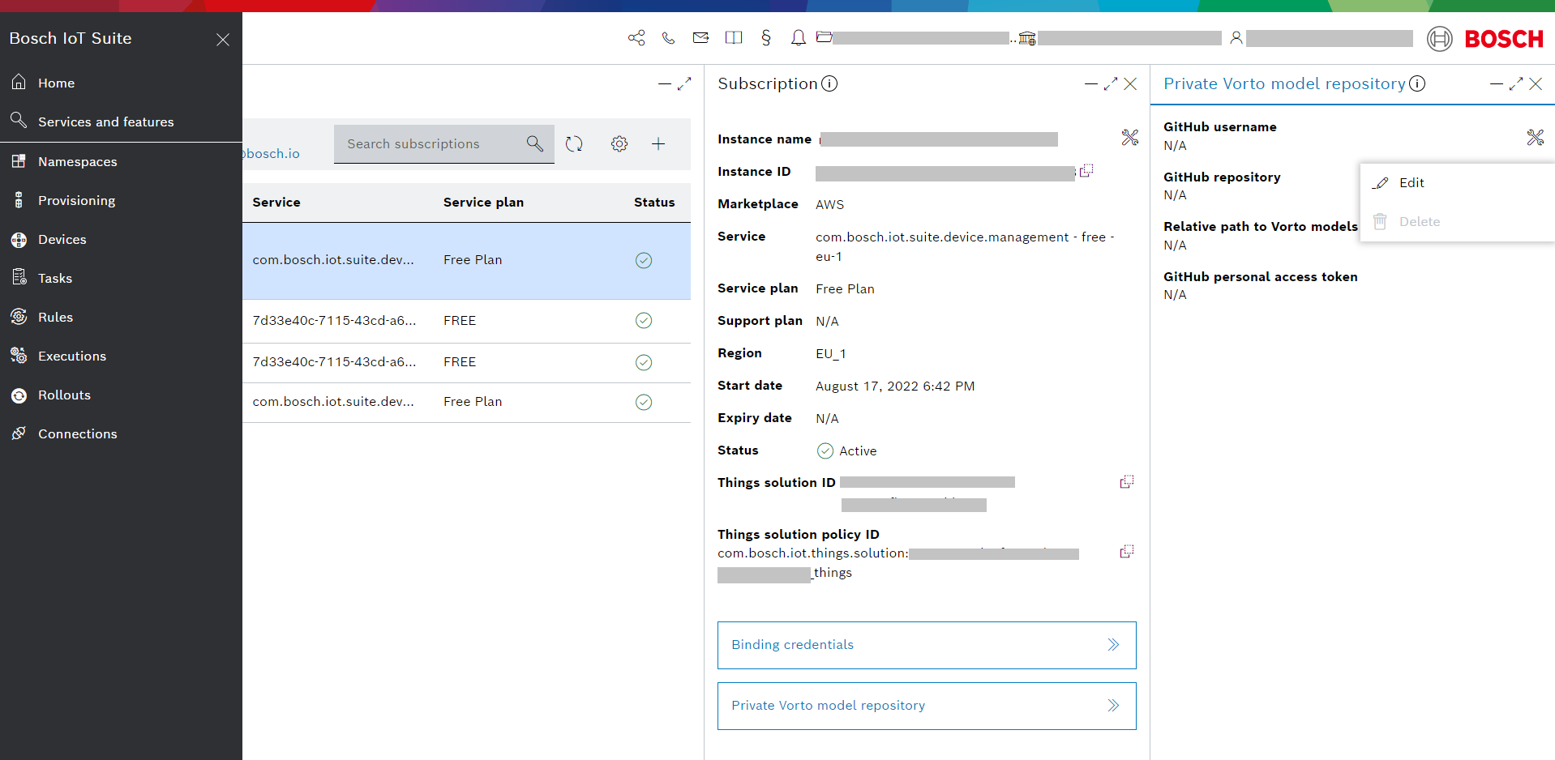Open subscriptions settings gear
The image size is (1555, 760).
pos(619,144)
